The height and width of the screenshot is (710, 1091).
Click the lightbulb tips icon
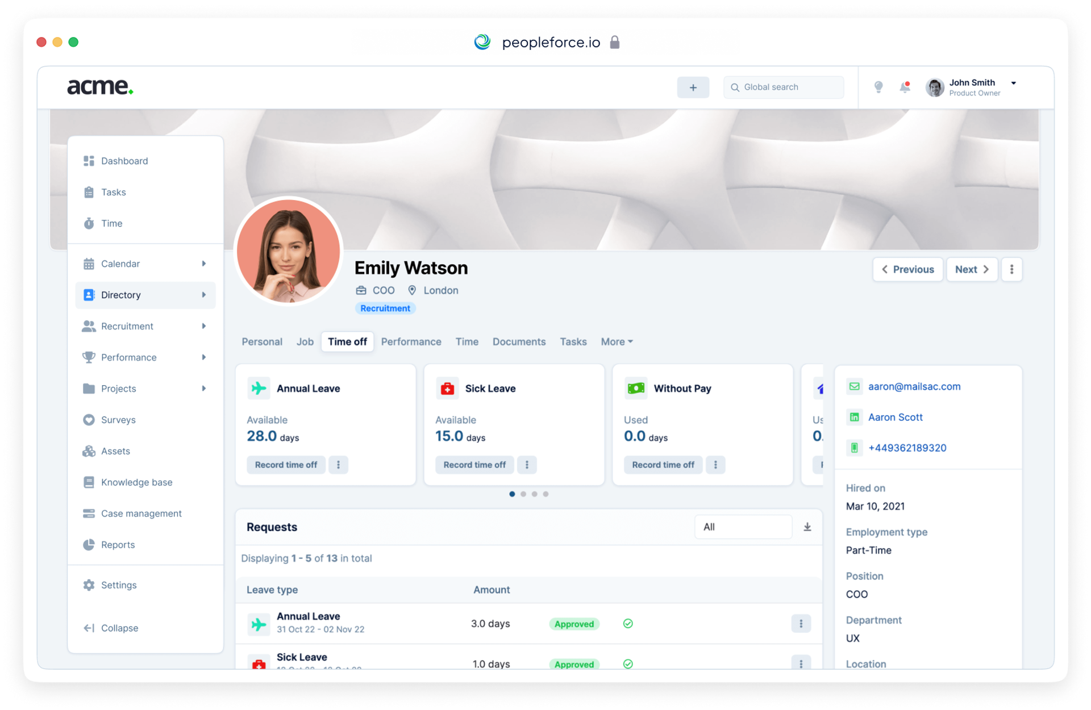pyautogui.click(x=878, y=87)
